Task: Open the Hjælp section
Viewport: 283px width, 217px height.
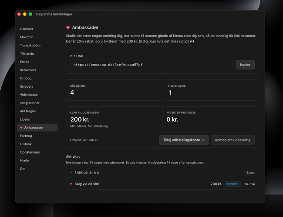Action: (x=24, y=161)
